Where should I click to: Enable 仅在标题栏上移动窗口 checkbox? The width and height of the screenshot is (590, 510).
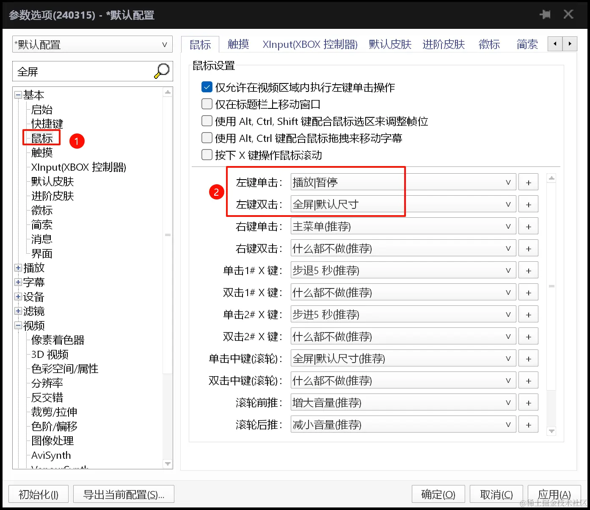click(207, 104)
